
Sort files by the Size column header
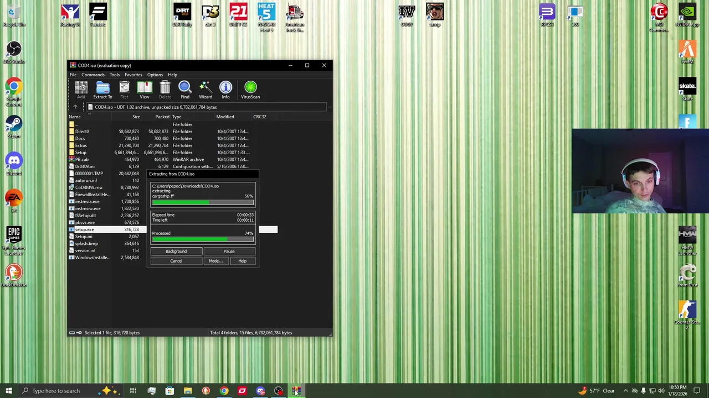(x=126, y=117)
